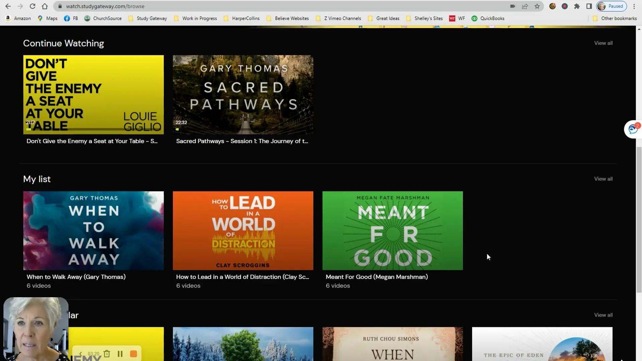Open the Study Gateway bookmark folder
Image resolution: width=642 pixels, height=361 pixels.
tap(148, 18)
